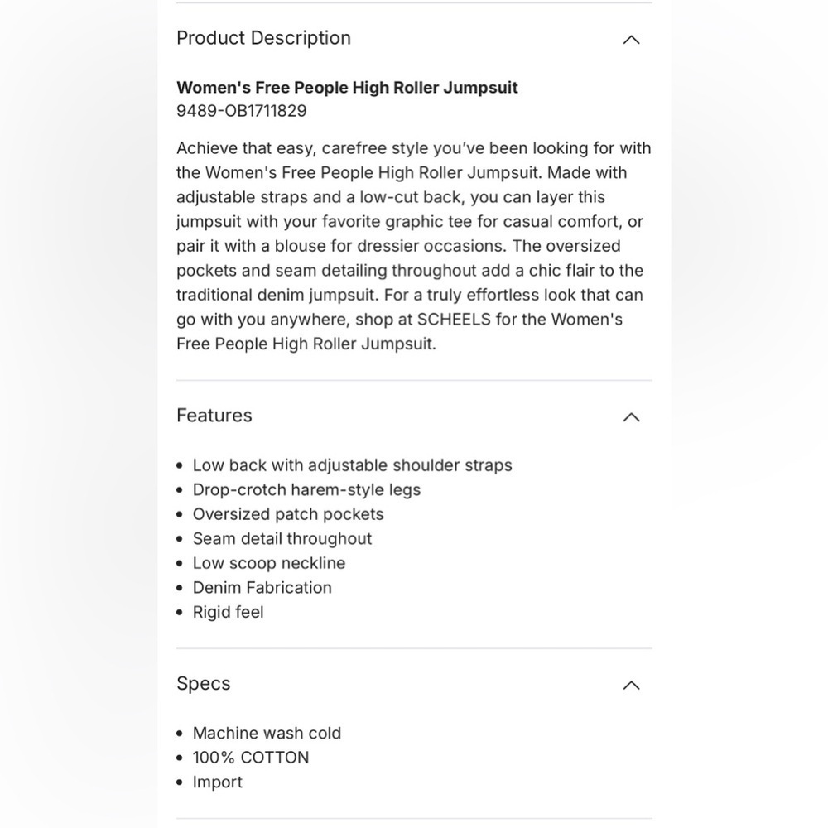Click the SKU number 9489-OB1711829
The image size is (828, 828).
click(241, 111)
